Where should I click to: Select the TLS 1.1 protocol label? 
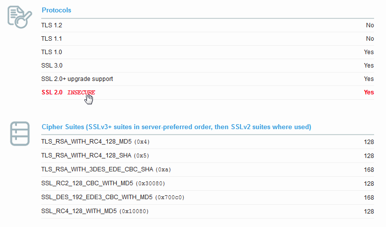pos(52,39)
